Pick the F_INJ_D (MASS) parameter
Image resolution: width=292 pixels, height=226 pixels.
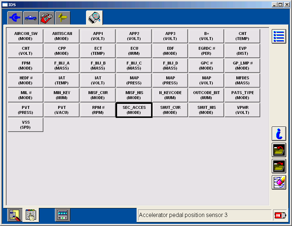coord(170,66)
